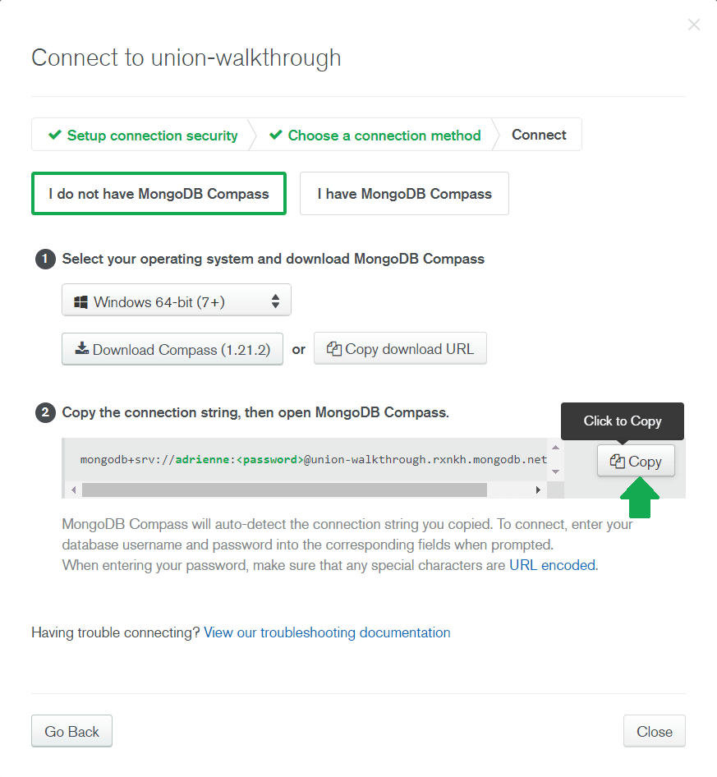Image resolution: width=717 pixels, height=777 pixels.
Task: Click the checkmark on Choose a connection method
Action: tap(275, 135)
